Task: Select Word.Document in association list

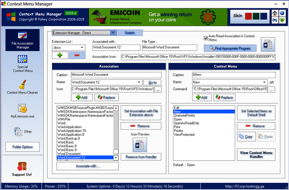Action: [85, 153]
